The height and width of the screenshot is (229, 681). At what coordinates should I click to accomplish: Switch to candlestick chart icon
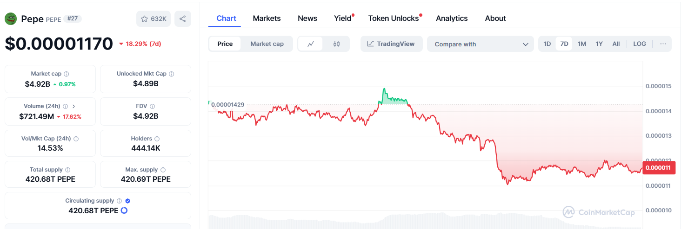pos(337,44)
